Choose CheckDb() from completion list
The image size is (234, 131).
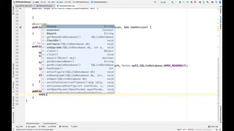point(78,40)
